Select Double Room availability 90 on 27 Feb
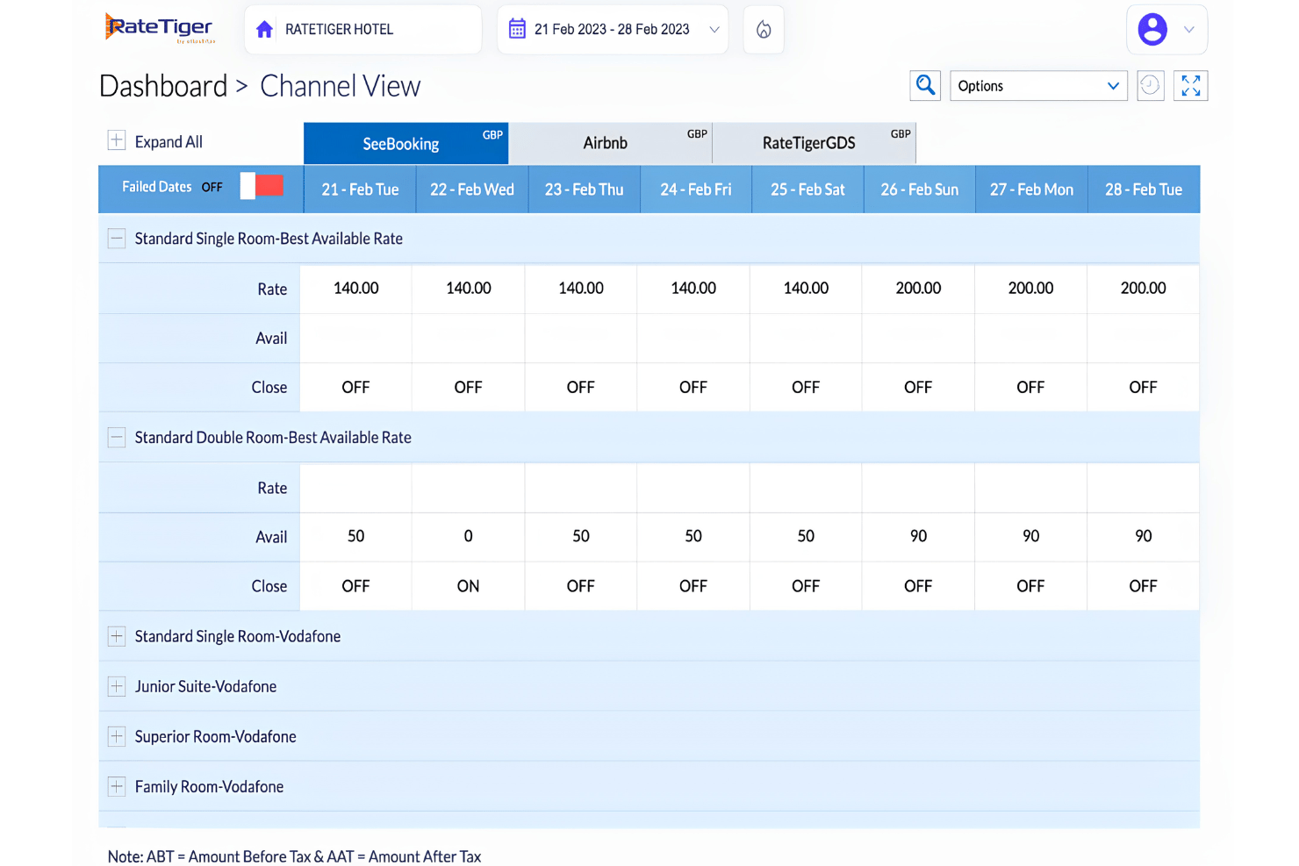 pyautogui.click(x=1030, y=536)
